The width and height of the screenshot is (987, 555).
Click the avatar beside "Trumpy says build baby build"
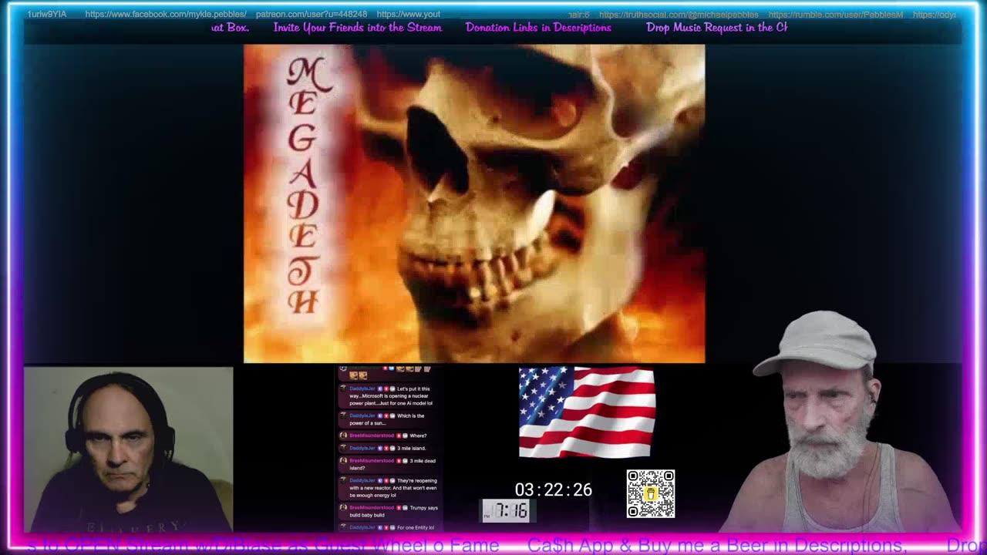click(x=343, y=508)
